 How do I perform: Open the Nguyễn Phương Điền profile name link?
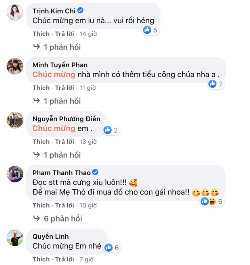66,119
